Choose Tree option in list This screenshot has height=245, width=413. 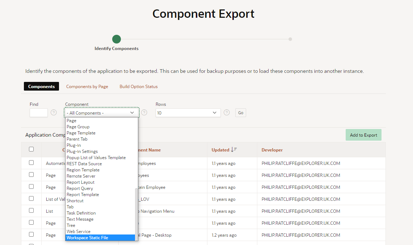click(100, 225)
